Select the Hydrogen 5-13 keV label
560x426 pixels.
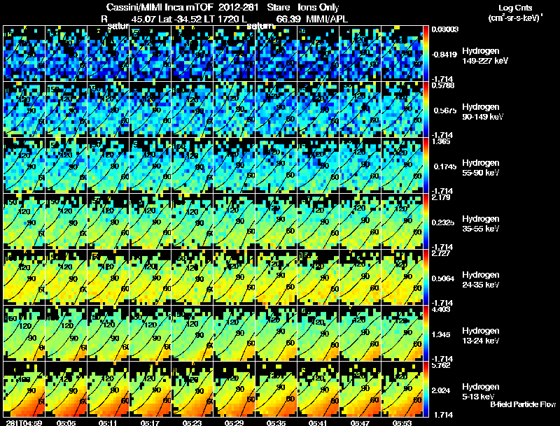click(x=481, y=392)
